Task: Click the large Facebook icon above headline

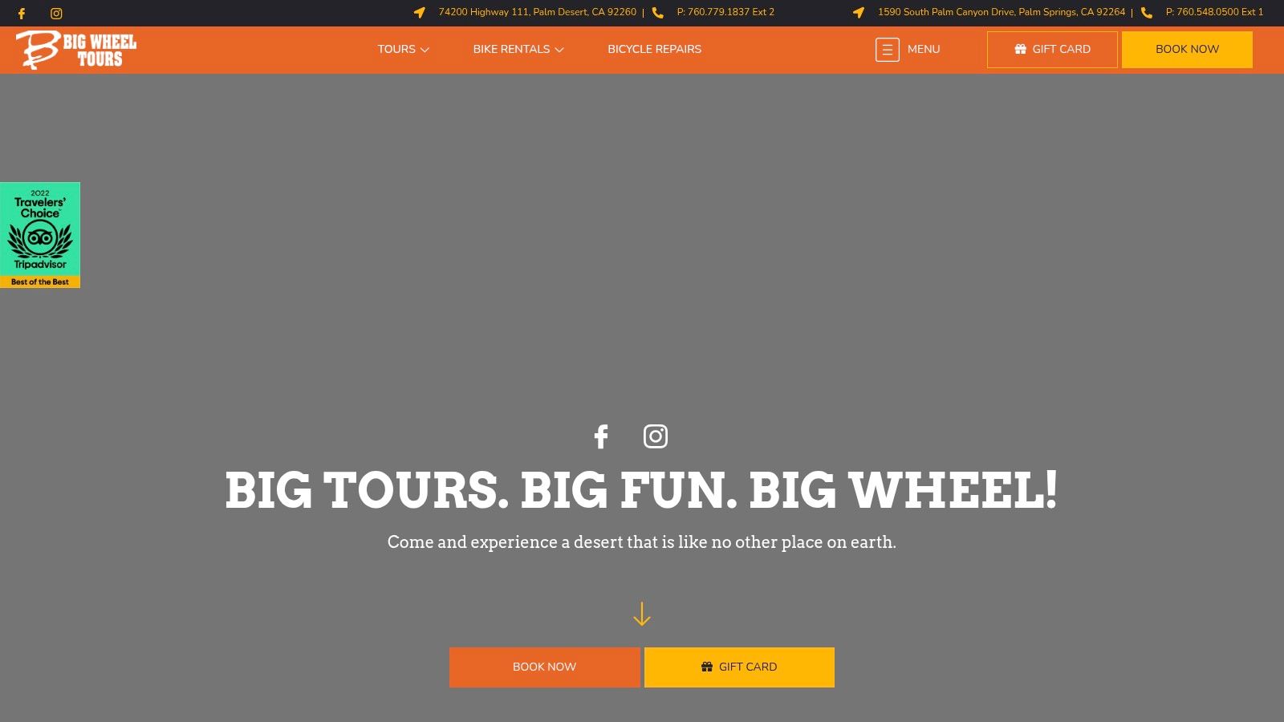Action: [601, 436]
